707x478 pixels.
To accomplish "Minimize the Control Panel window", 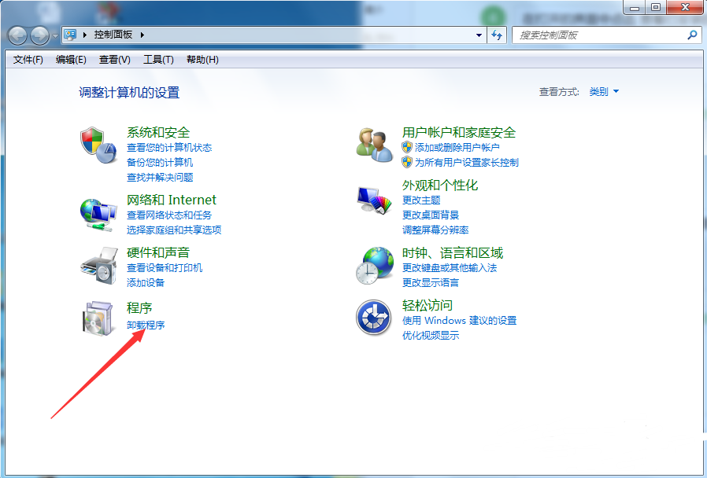I will pos(635,7).
